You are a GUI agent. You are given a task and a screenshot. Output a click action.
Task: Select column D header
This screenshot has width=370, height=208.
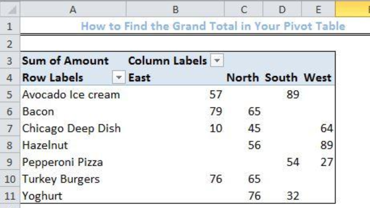282,9
